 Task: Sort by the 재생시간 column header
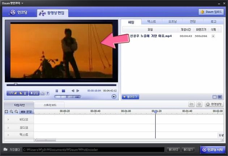(186, 29)
